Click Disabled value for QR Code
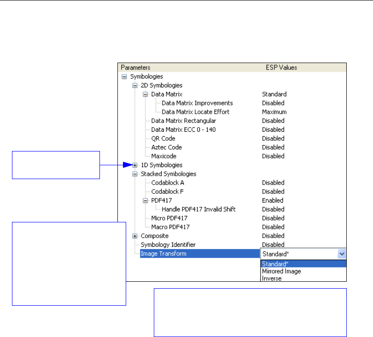 tap(273, 139)
